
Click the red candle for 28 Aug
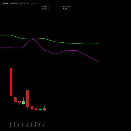pyautogui.click(x=15, y=100)
